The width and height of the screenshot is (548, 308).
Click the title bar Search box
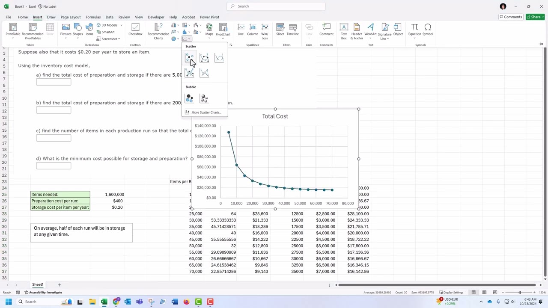pos(276,6)
